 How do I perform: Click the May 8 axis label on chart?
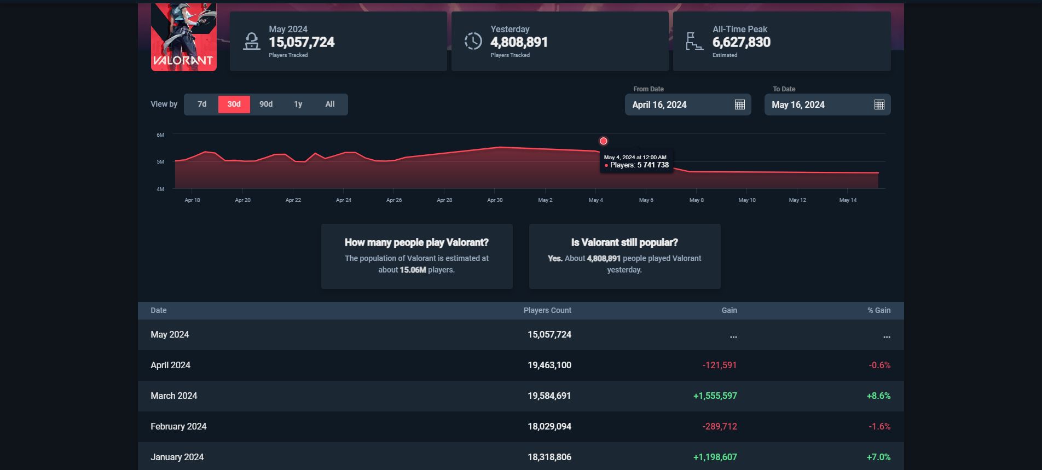pyautogui.click(x=697, y=200)
